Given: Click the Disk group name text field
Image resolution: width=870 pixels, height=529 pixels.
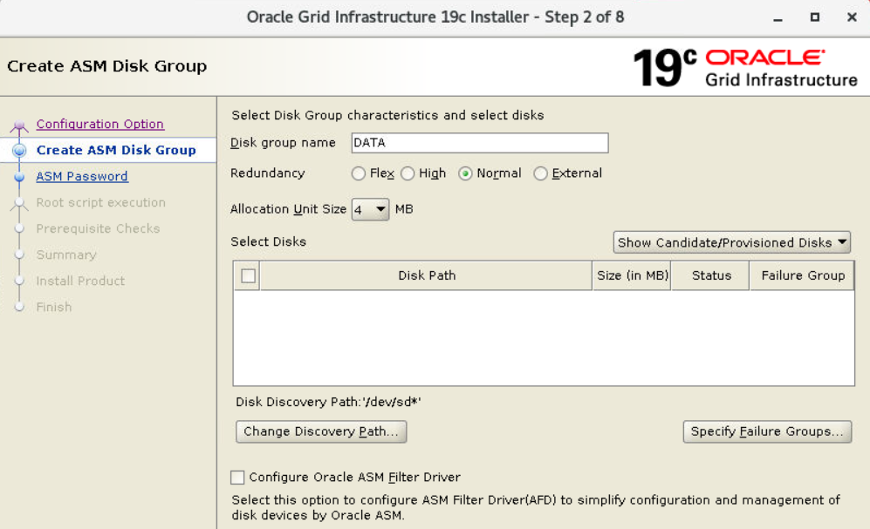Looking at the screenshot, I should pos(478,143).
